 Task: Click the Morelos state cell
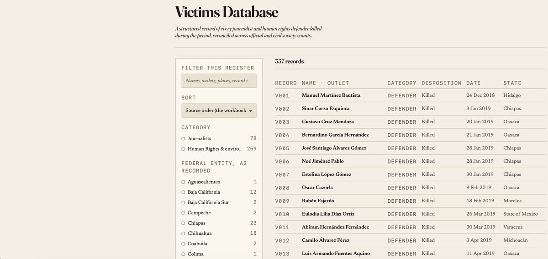(512, 201)
